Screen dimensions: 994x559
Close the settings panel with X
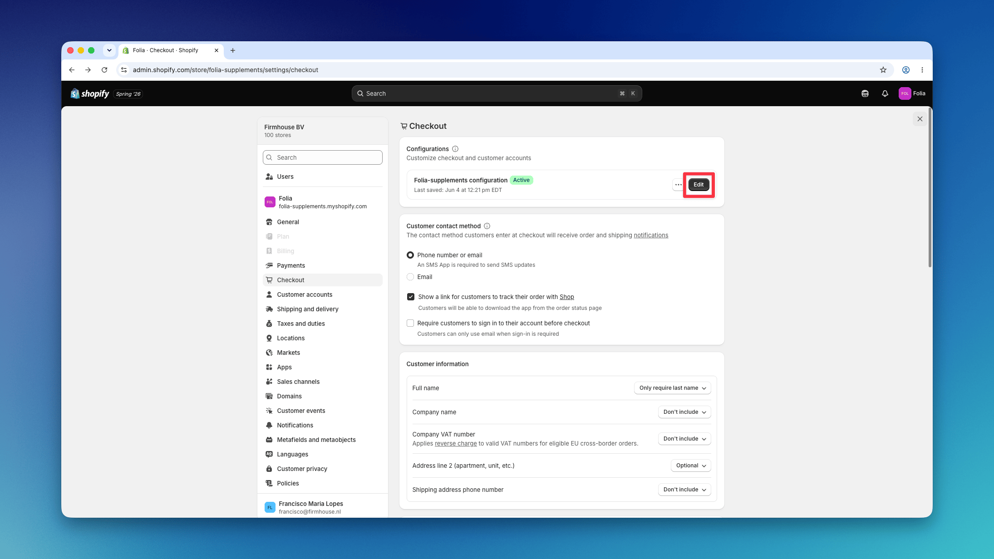920,119
